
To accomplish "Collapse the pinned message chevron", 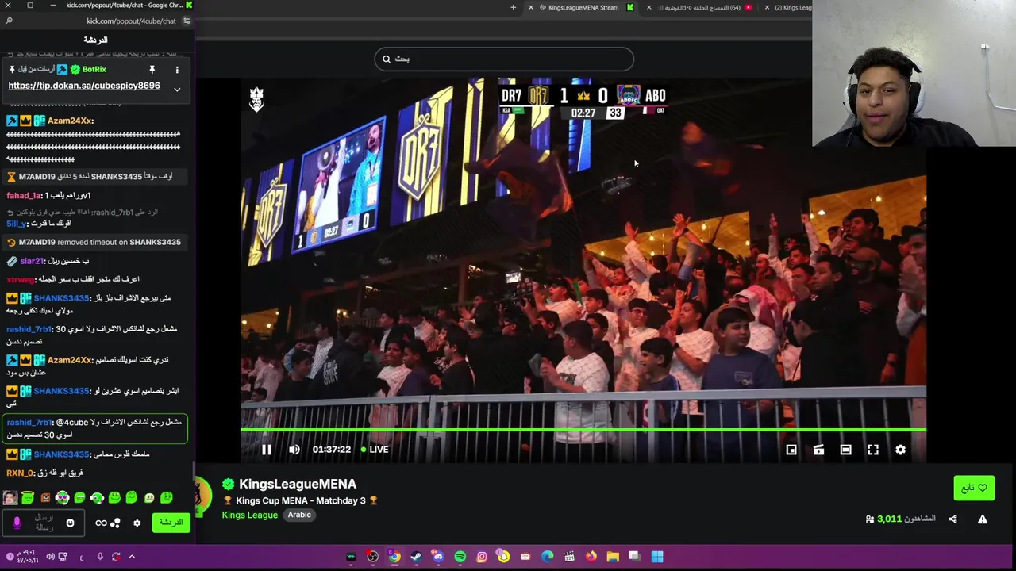I will (177, 90).
